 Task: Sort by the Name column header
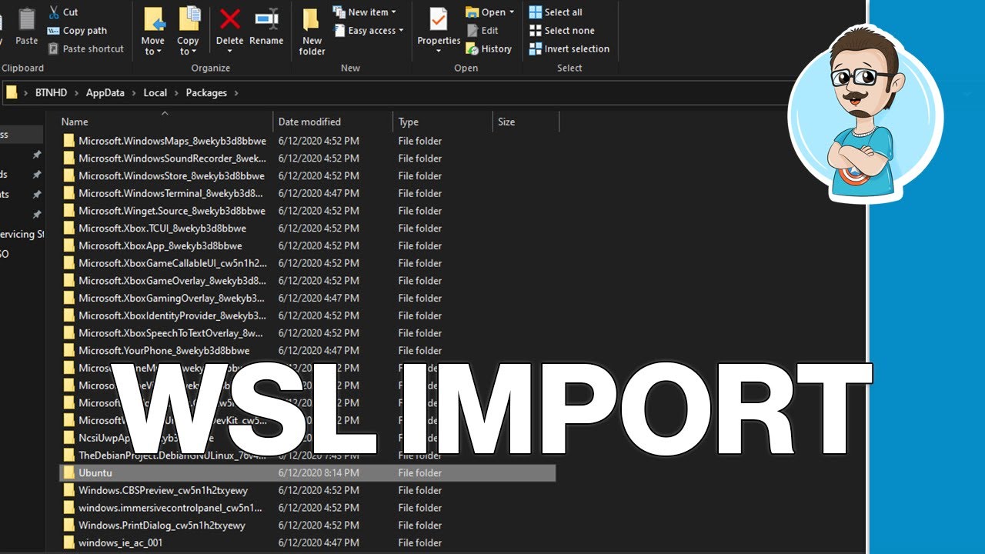(75, 122)
